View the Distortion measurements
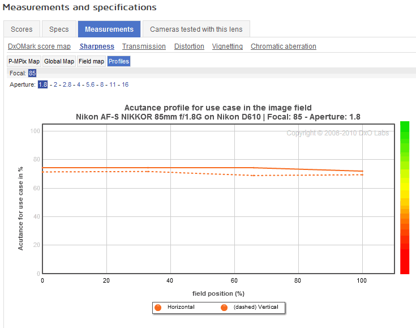The width and height of the screenshot is (416, 328). point(189,46)
